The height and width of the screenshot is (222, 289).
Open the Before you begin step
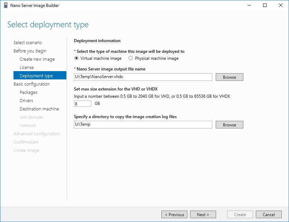coord(30,51)
